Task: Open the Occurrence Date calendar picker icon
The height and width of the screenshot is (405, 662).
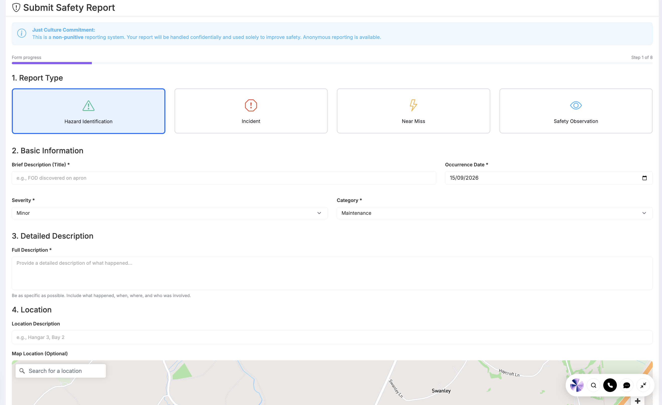Action: pyautogui.click(x=644, y=178)
